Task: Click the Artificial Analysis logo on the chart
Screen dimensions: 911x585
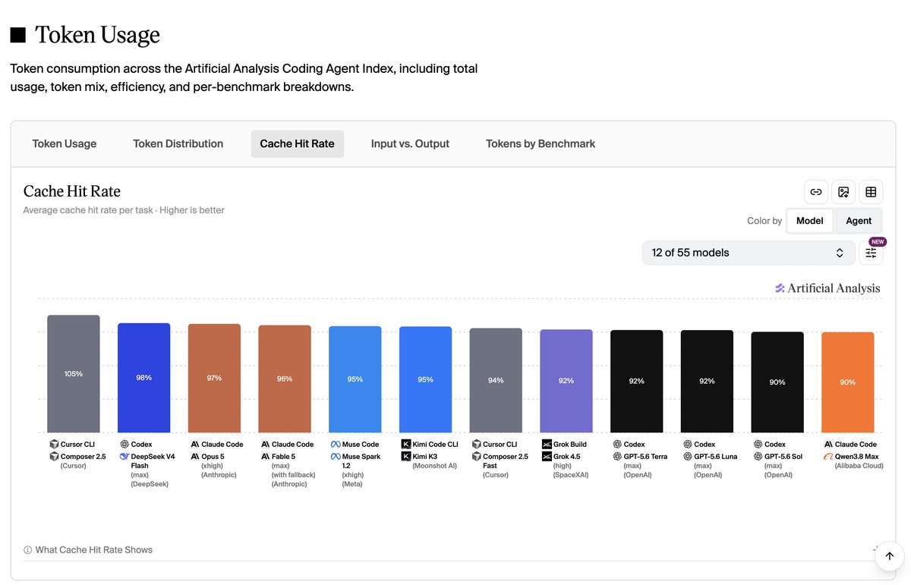Action: point(827,288)
